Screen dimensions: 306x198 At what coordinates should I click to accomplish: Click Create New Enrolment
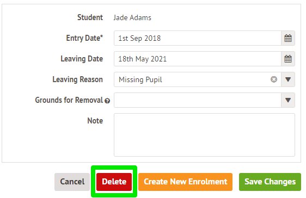coord(185,182)
